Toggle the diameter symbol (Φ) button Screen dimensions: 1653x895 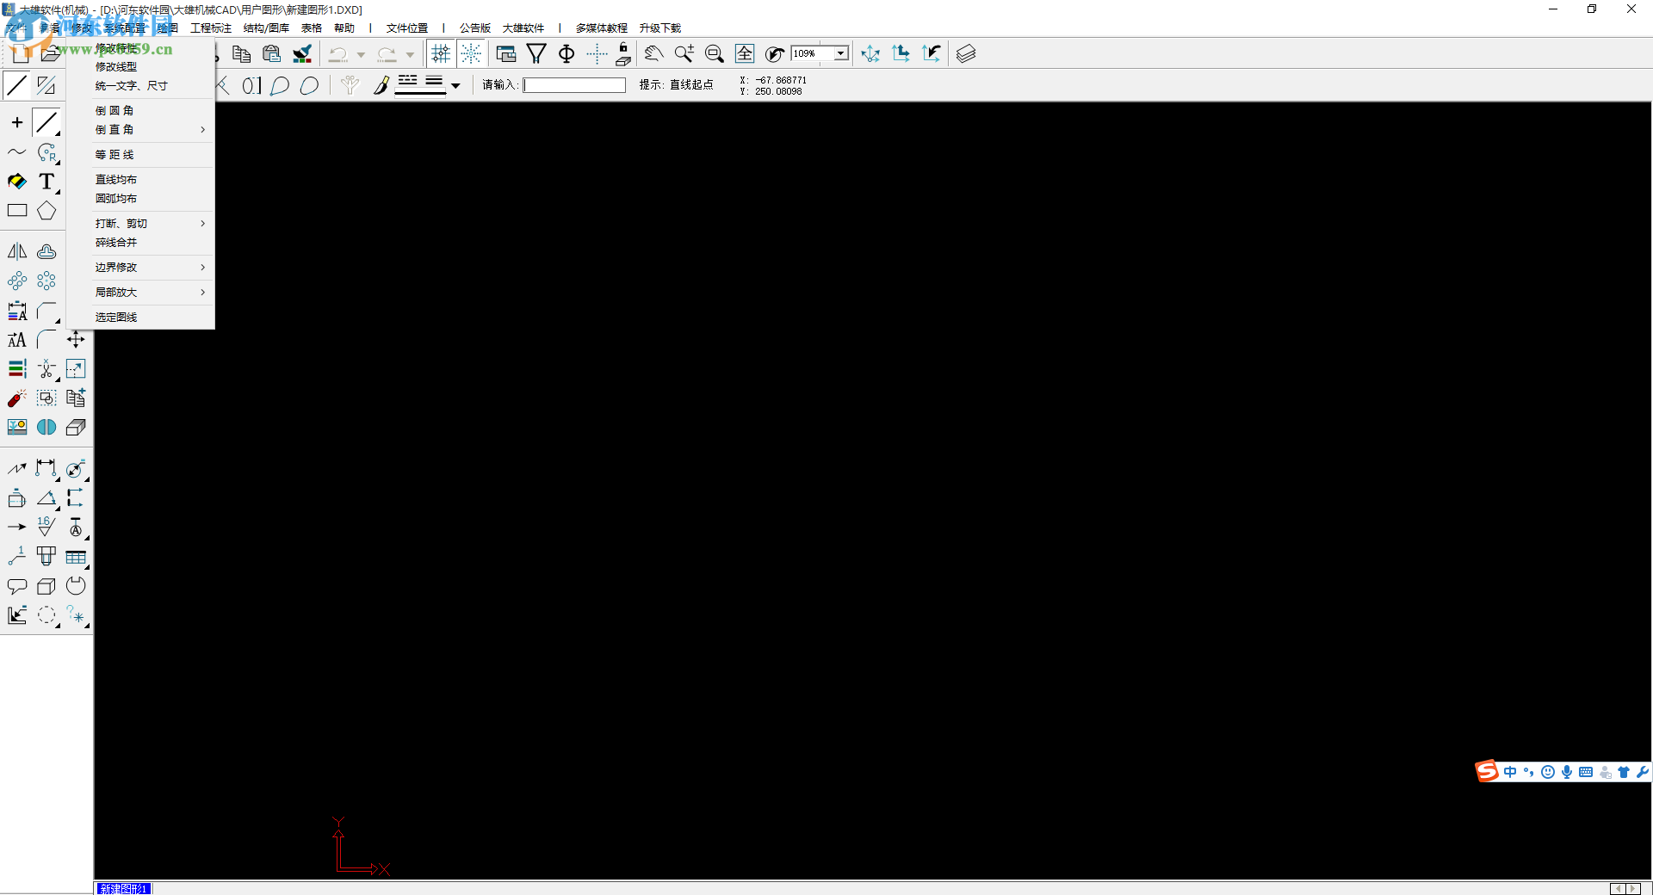[x=566, y=54]
